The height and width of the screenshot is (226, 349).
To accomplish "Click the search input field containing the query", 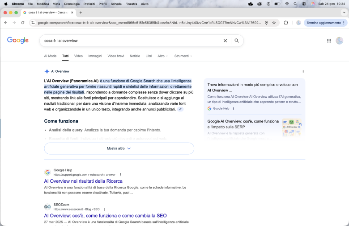I will tap(130, 41).
